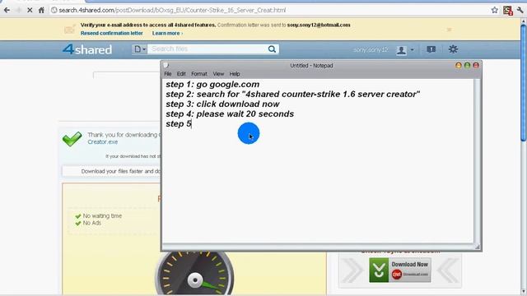Click the 'step 4: please wait 20 seconds' line

point(230,113)
